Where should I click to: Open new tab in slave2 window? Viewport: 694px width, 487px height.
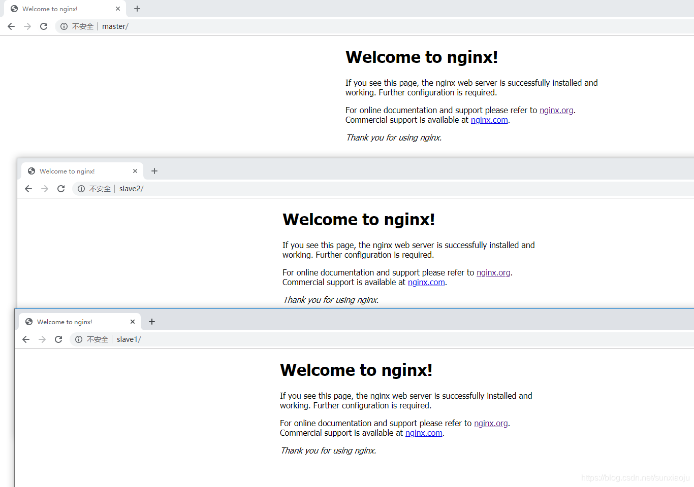(154, 171)
